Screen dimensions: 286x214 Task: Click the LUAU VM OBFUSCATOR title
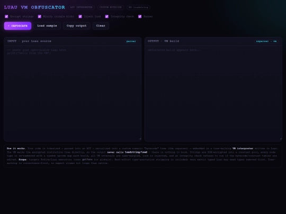[34, 7]
